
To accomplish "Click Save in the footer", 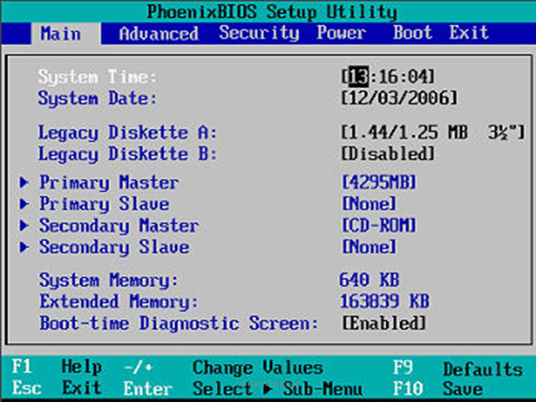I will (463, 389).
